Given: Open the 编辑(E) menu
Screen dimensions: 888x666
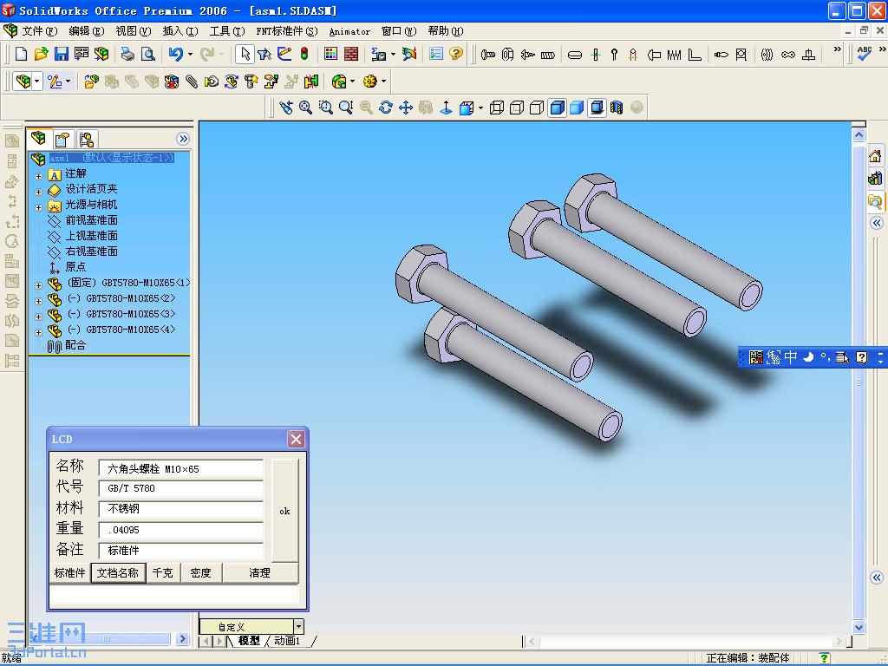Looking at the screenshot, I should 86,31.
